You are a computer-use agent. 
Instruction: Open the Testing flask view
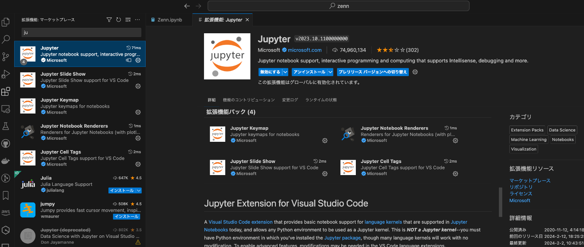[x=6, y=126]
